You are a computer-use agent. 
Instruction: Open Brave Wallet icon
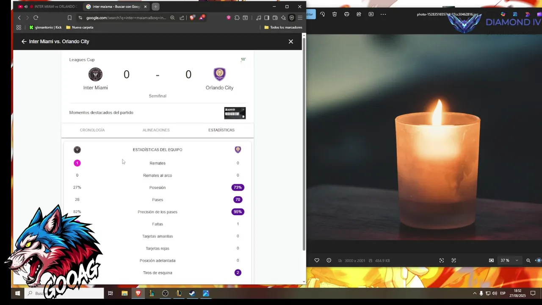pyautogui.click(x=275, y=18)
